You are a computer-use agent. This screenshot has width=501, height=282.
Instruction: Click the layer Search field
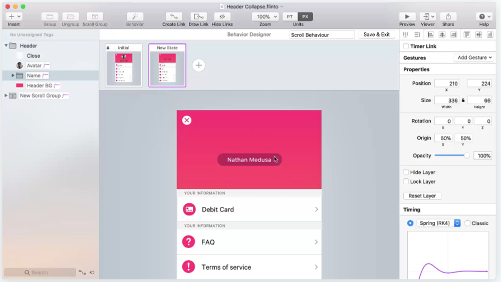(x=40, y=272)
